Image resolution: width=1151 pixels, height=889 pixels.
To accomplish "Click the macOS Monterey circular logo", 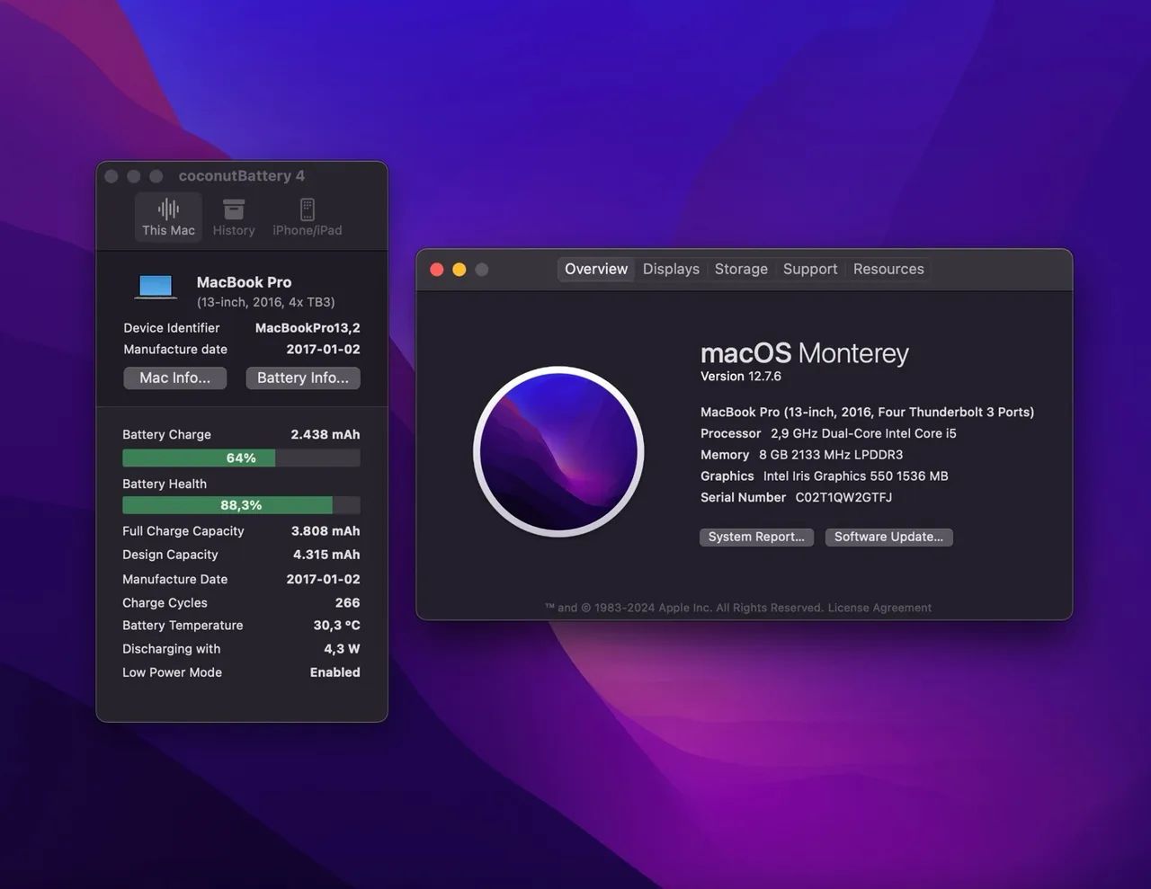I will [x=558, y=451].
